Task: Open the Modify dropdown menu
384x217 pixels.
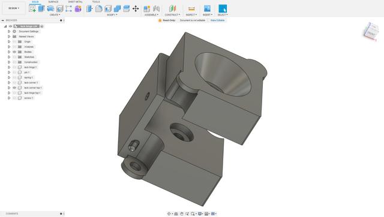Action: click(112, 14)
